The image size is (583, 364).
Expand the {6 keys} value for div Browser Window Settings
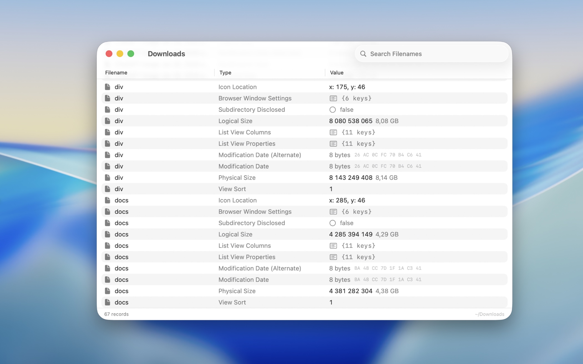[357, 98]
